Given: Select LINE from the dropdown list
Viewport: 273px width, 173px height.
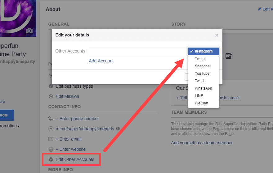Looking at the screenshot, I should click(204, 96).
